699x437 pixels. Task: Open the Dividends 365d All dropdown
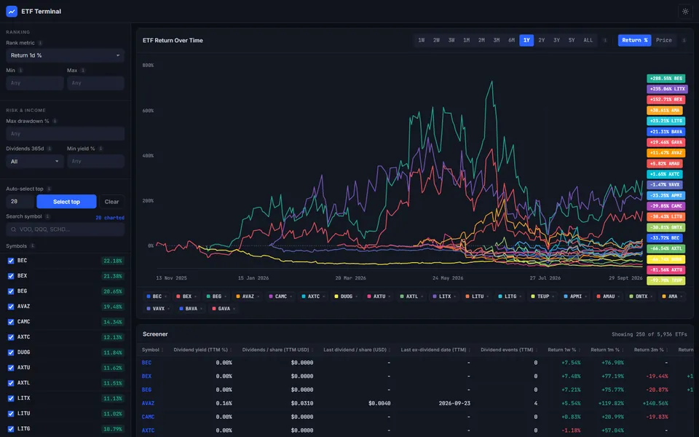point(35,162)
